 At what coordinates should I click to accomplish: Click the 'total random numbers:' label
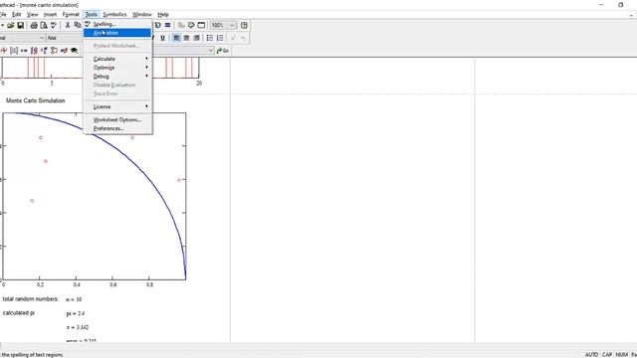click(31, 299)
